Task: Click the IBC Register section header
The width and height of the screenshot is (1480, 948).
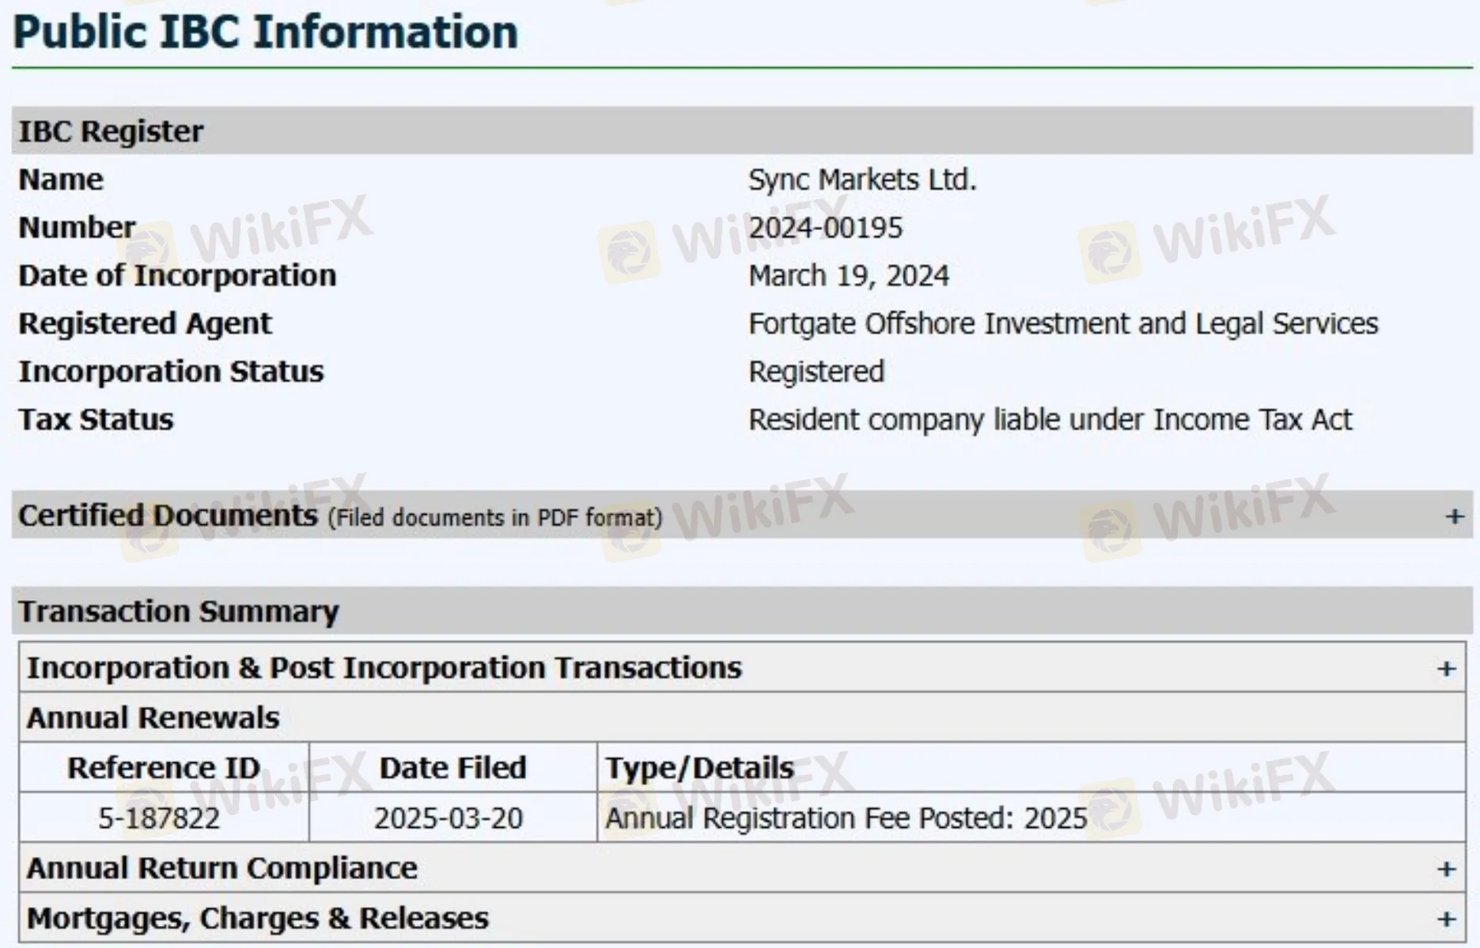Action: [x=111, y=131]
